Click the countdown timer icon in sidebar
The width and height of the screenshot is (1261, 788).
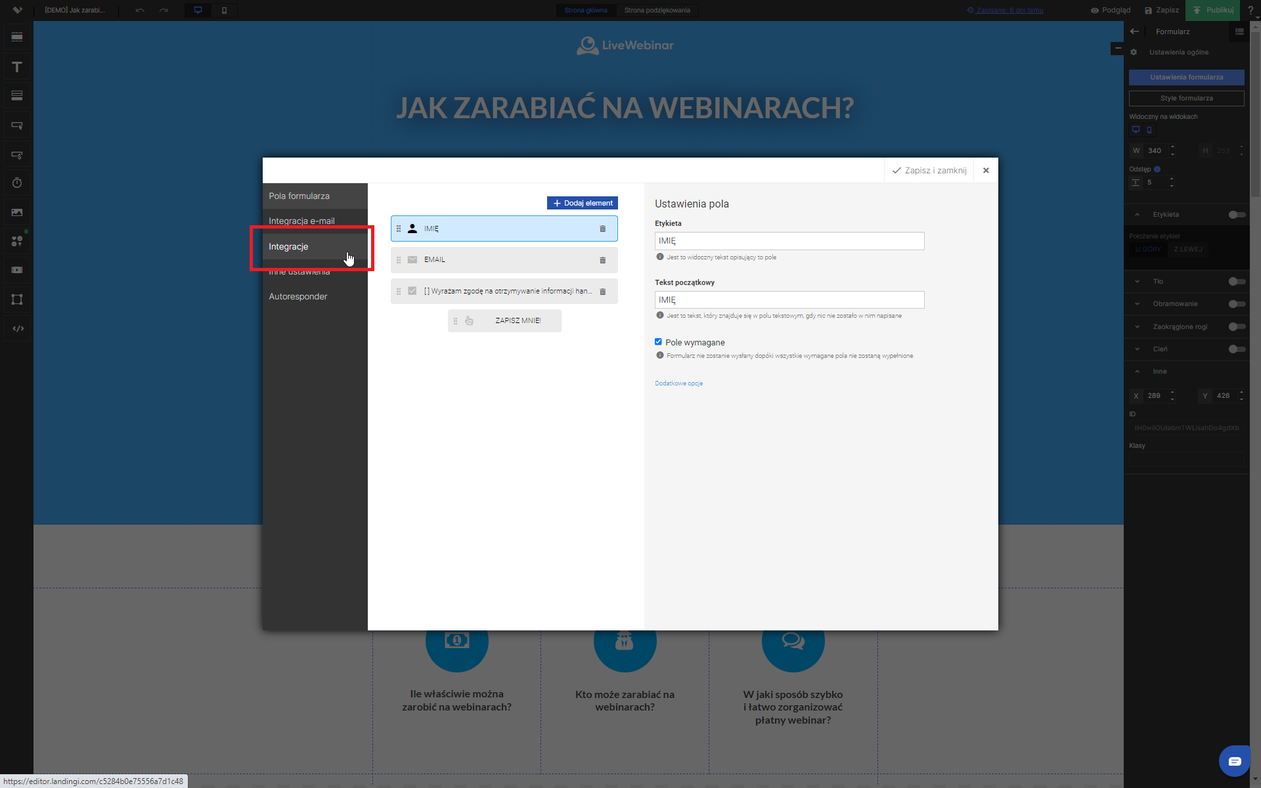pyautogui.click(x=17, y=183)
